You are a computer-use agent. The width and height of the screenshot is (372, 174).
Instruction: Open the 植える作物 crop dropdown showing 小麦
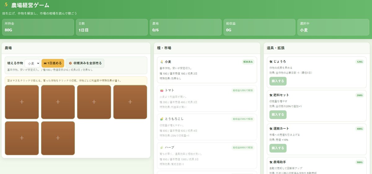[x=32, y=63]
